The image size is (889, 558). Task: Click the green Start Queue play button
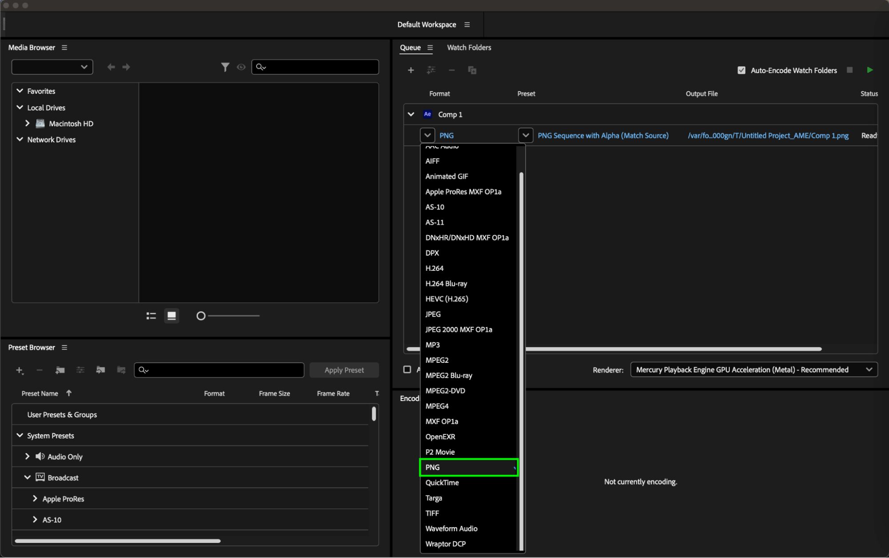coord(870,70)
